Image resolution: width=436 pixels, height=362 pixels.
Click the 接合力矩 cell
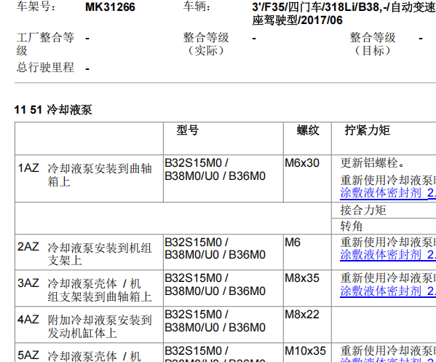point(384,210)
